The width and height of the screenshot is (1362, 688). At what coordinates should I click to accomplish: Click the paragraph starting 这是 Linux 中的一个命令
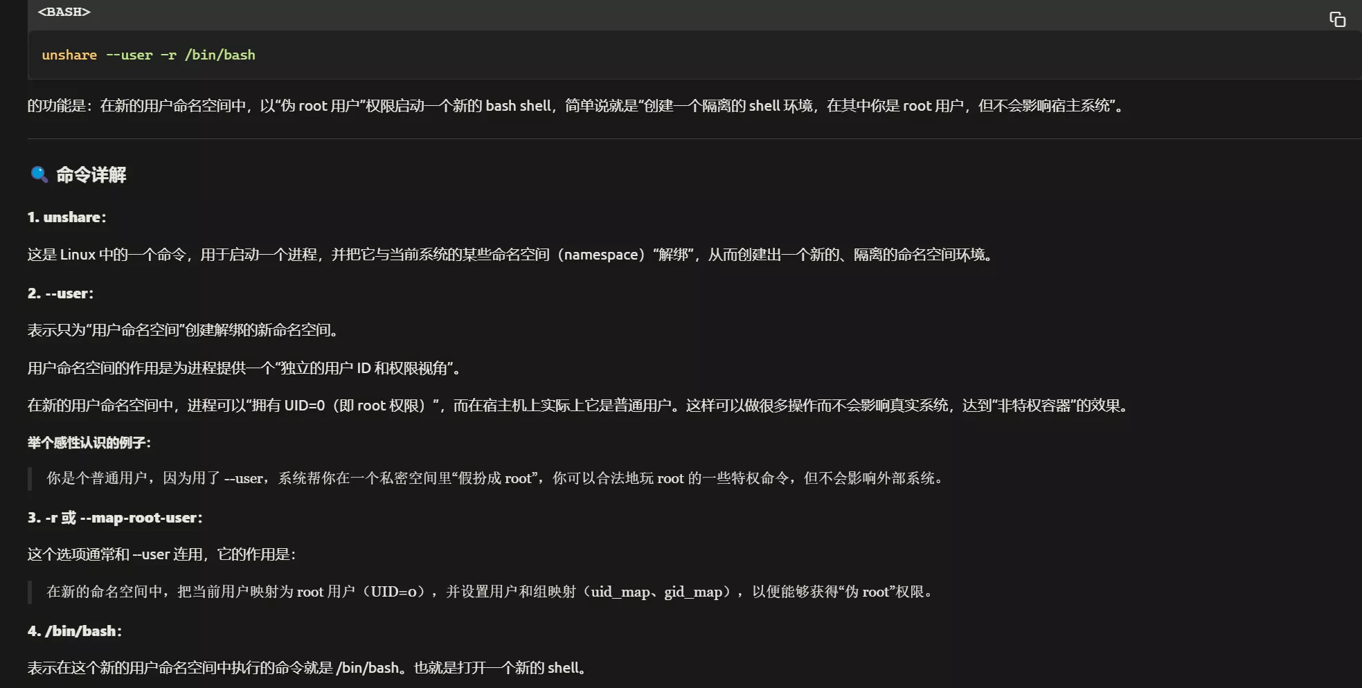[x=511, y=255]
